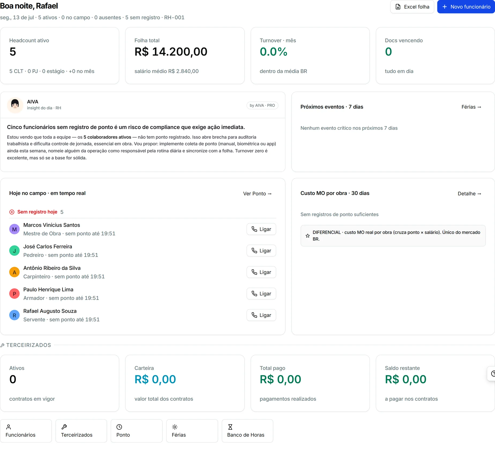Click the Turnover 0.0% value

tap(274, 52)
